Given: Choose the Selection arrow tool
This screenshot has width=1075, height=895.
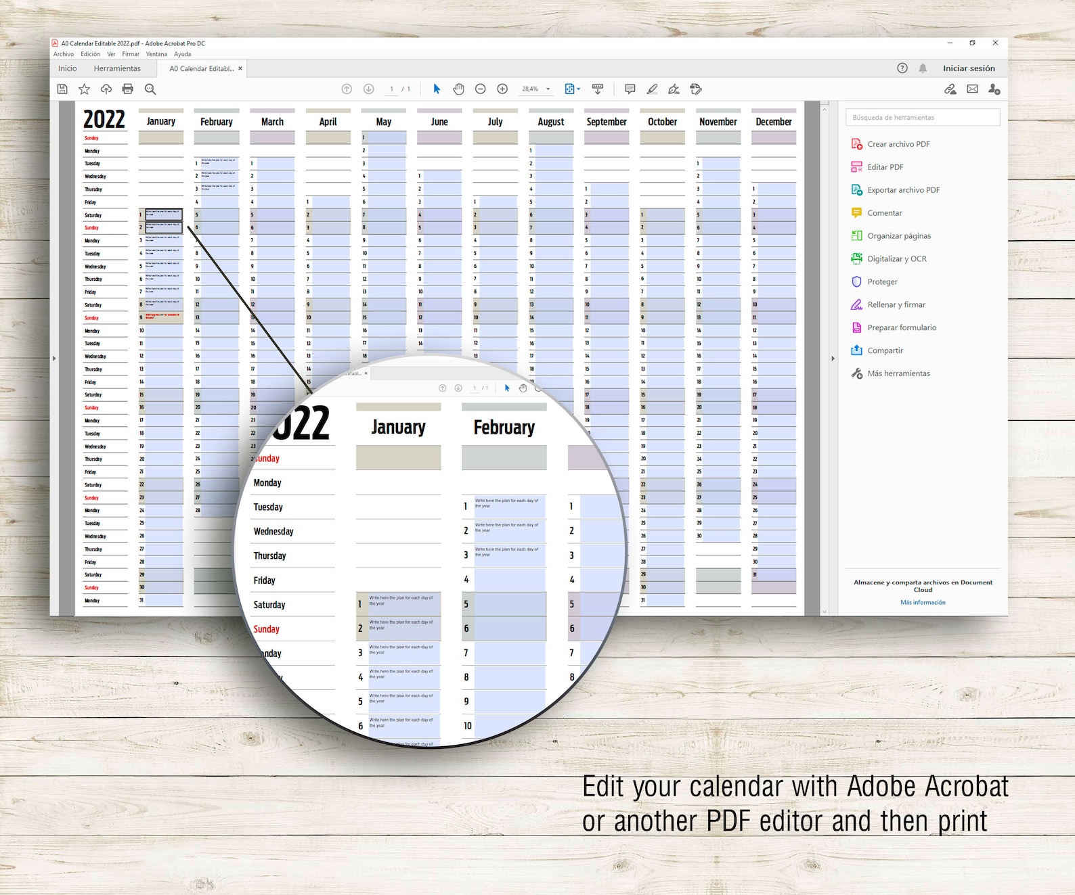Looking at the screenshot, I should pyautogui.click(x=437, y=89).
